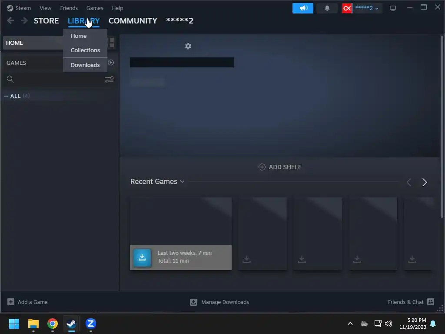
Task: Click the red account avatar icon
Action: click(347, 8)
